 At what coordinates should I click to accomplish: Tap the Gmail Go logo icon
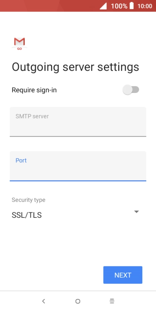click(20, 43)
